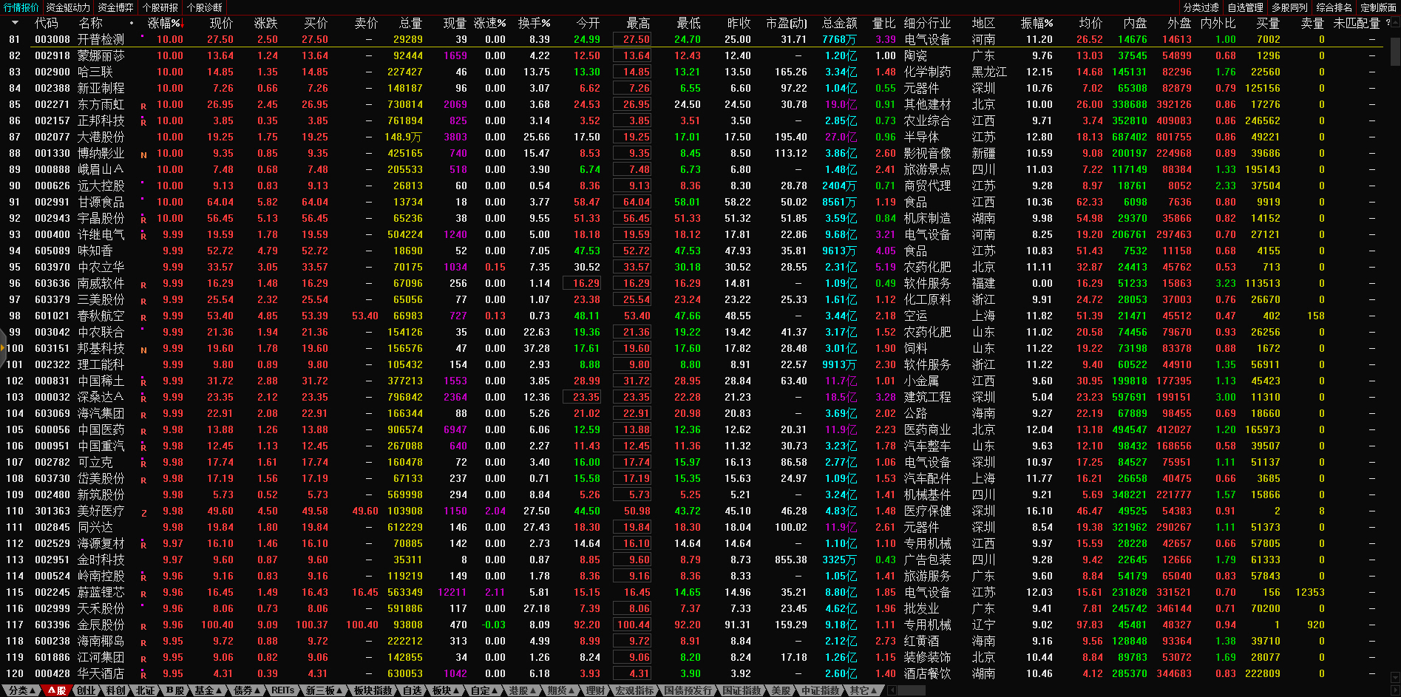Click the 定制版面 layout button

[1378, 7]
